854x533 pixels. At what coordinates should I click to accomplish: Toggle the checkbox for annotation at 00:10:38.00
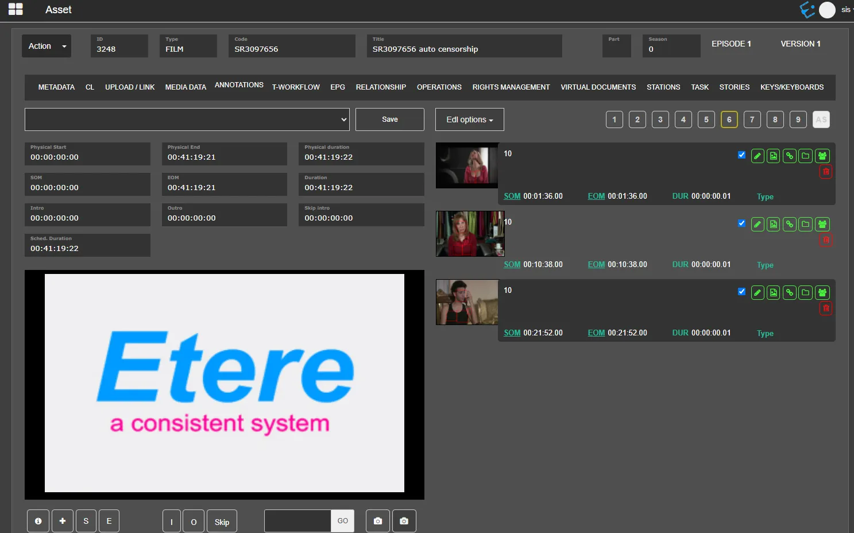tap(741, 223)
